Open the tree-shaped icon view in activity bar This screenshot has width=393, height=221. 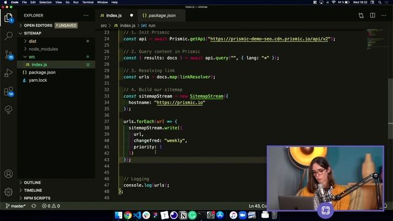click(9, 109)
